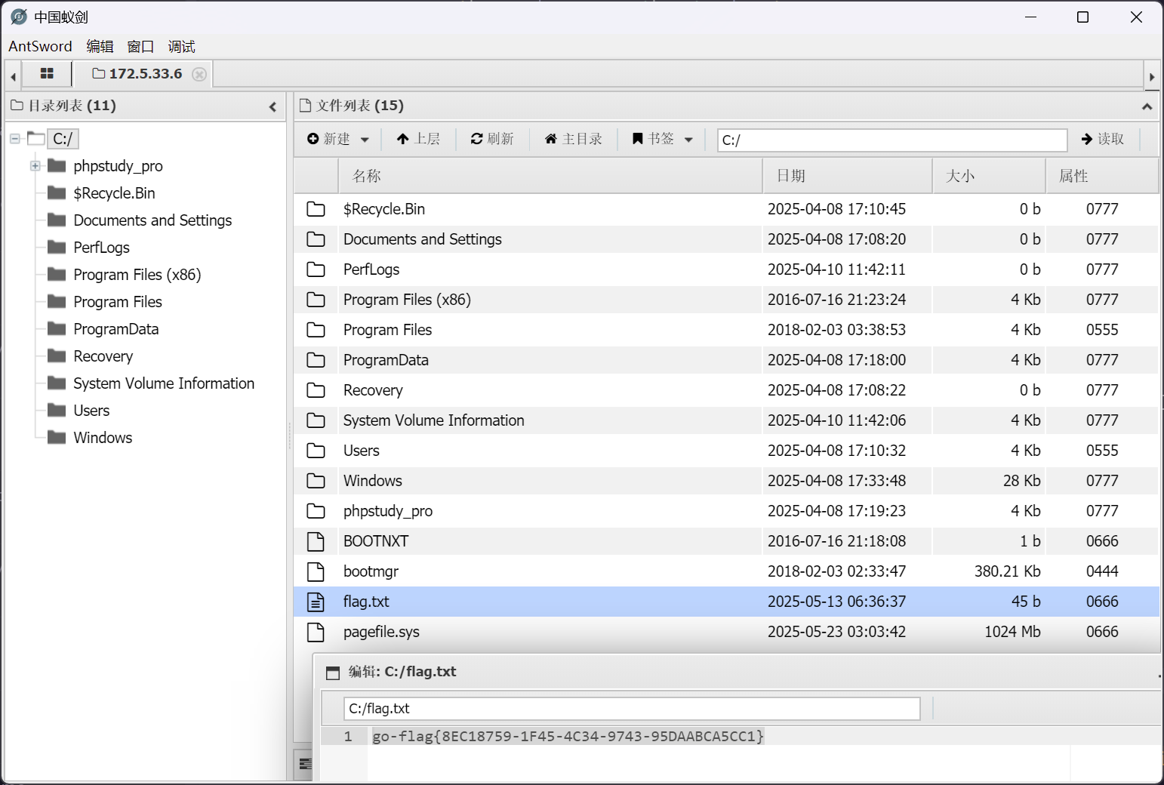This screenshot has height=785, width=1164.
Task: Select the flag.txt file icon
Action: click(316, 602)
